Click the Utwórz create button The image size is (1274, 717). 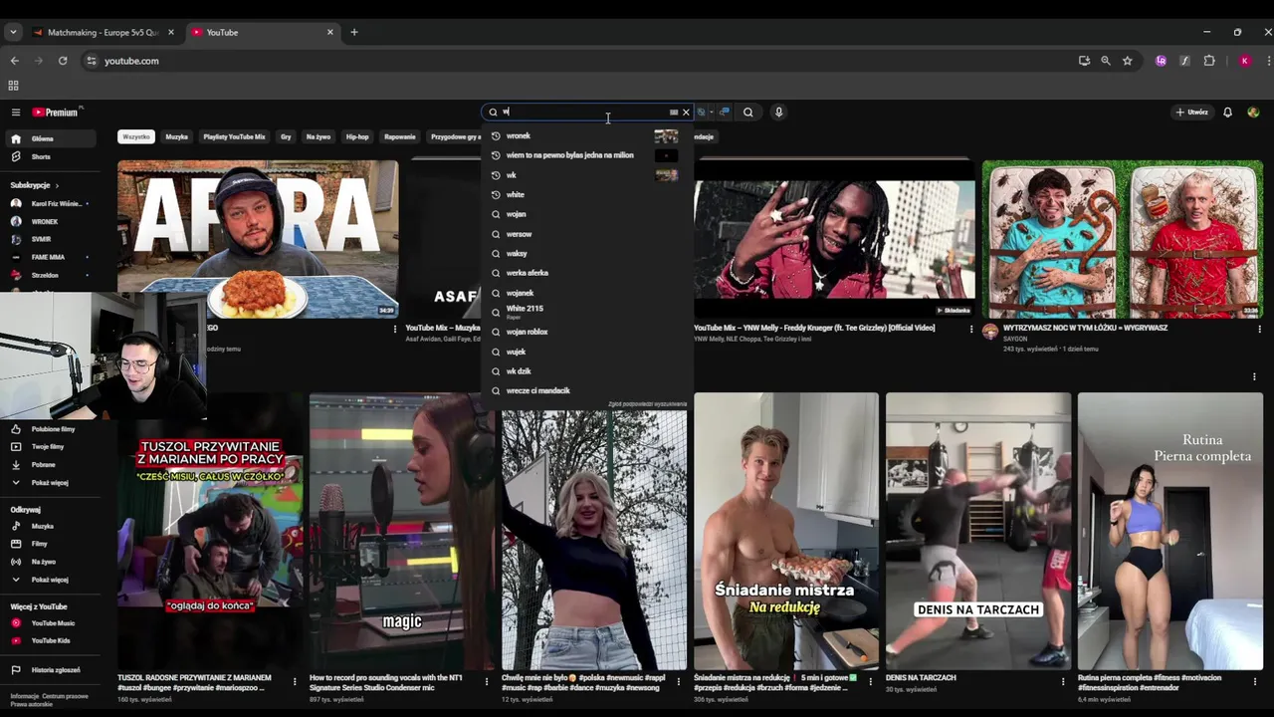point(1191,113)
